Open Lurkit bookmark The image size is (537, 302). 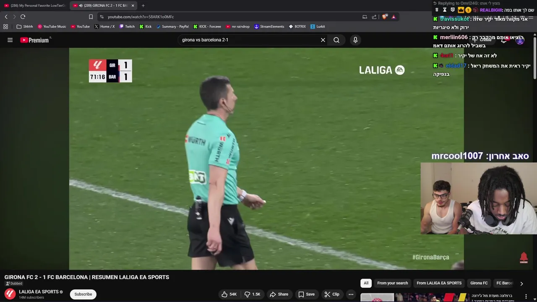(x=318, y=26)
